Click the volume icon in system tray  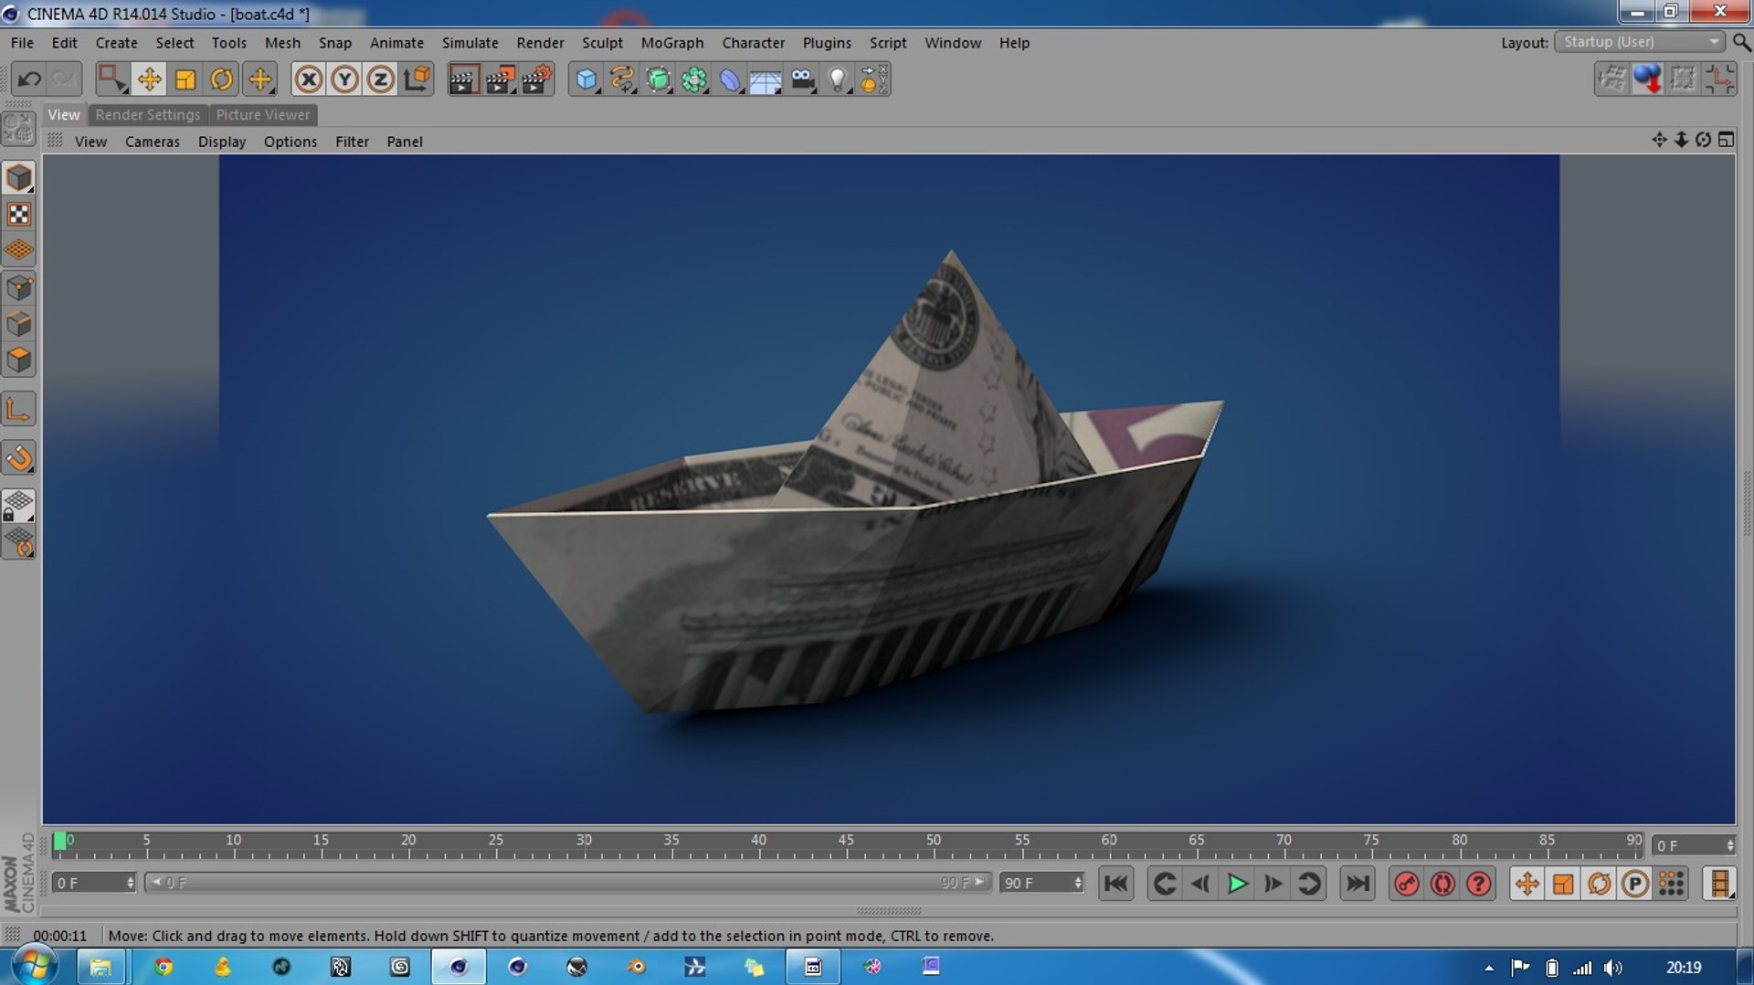pyautogui.click(x=1612, y=968)
